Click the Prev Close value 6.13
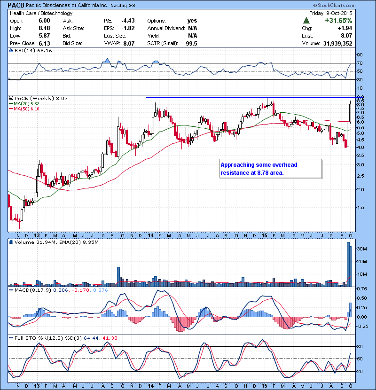Viewport: 376px width, 390px height. coord(44,43)
